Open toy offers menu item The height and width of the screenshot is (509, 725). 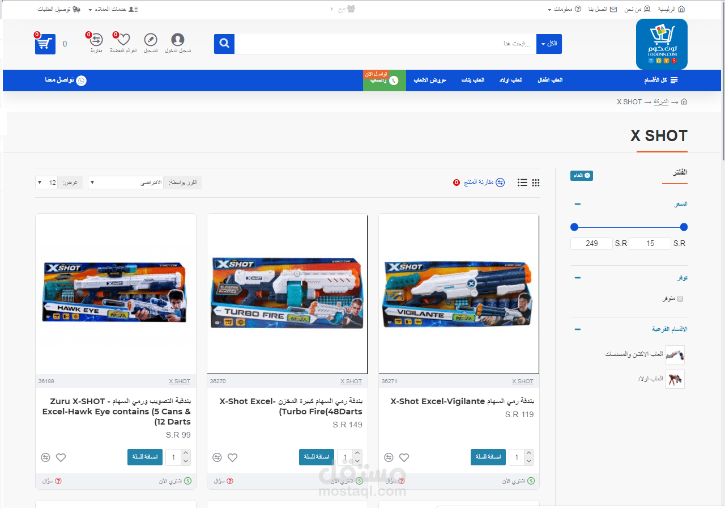click(430, 80)
